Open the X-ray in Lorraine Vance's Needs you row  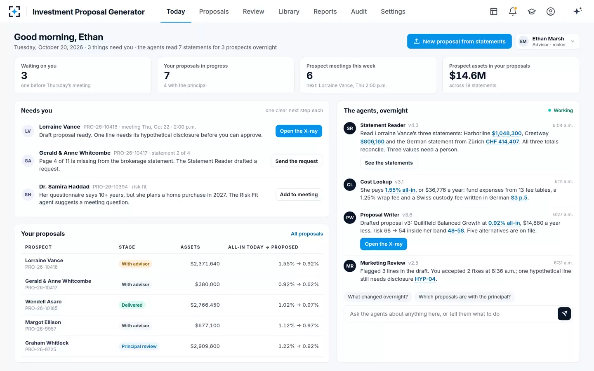299,131
